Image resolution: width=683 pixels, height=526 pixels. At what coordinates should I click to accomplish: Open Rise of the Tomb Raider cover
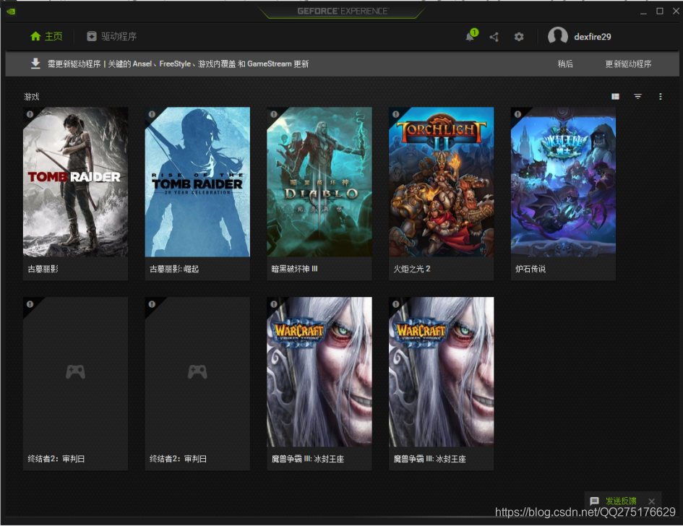pos(197,181)
